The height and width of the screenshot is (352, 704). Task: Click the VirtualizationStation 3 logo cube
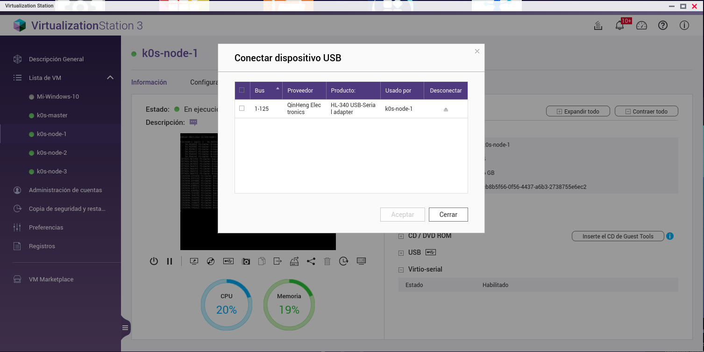pos(20,25)
